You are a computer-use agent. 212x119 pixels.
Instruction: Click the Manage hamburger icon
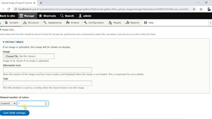coord(21,16)
